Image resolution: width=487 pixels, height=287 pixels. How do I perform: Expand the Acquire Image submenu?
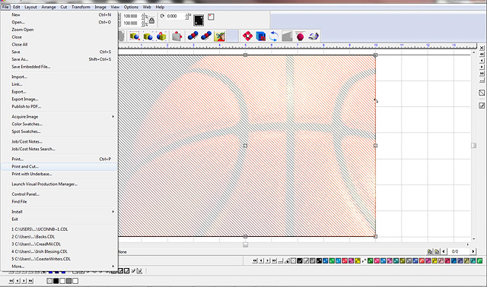59,116
